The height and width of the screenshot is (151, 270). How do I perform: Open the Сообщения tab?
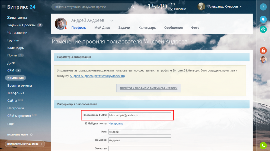pos(173,28)
